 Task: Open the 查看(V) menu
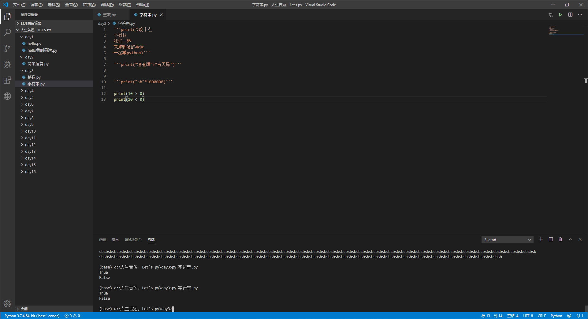(x=71, y=5)
